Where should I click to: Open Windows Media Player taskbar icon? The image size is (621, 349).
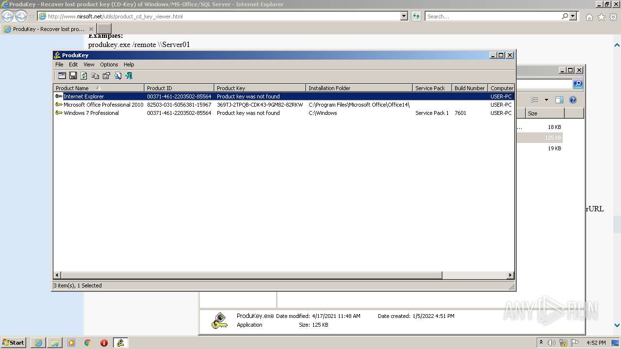tap(71, 343)
